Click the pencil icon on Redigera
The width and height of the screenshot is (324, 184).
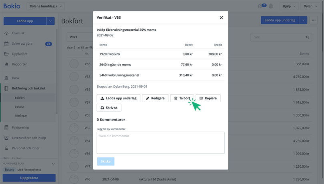pyautogui.click(x=148, y=98)
